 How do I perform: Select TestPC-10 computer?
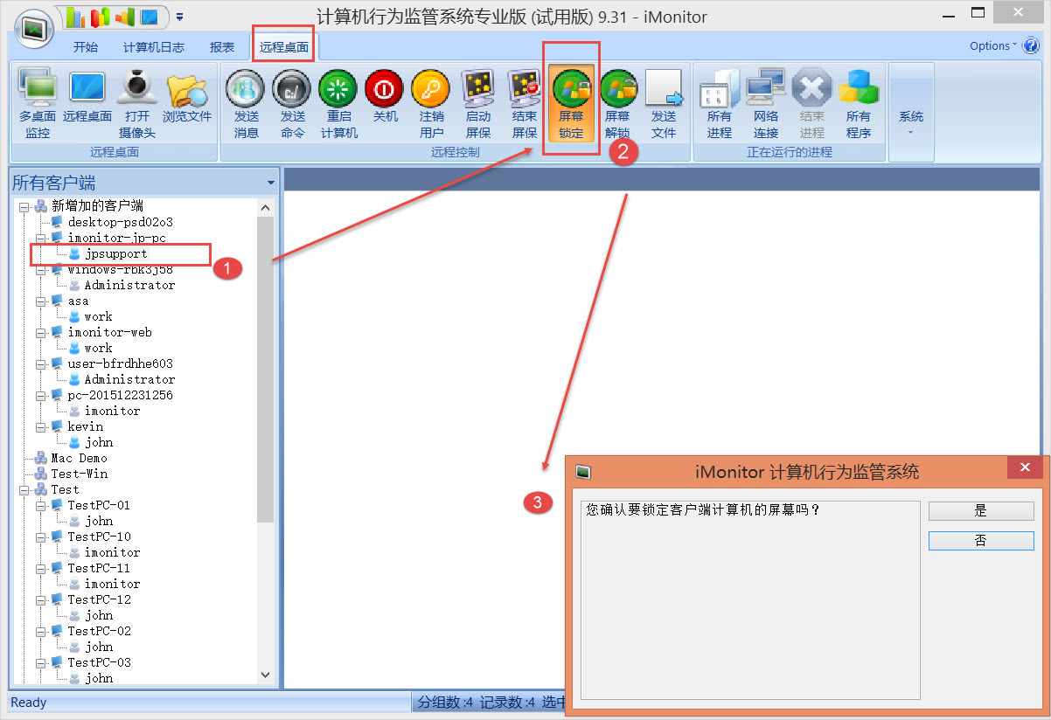100,537
